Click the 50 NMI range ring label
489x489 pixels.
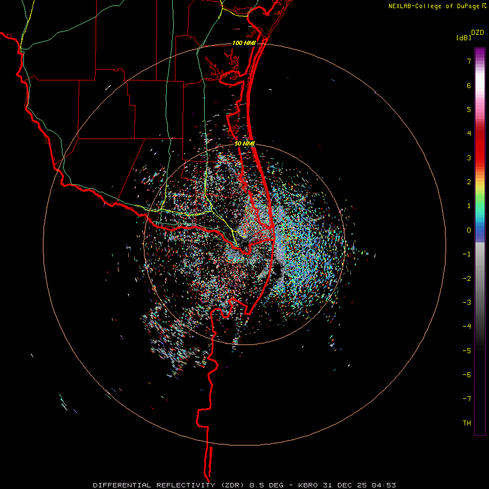245,143
